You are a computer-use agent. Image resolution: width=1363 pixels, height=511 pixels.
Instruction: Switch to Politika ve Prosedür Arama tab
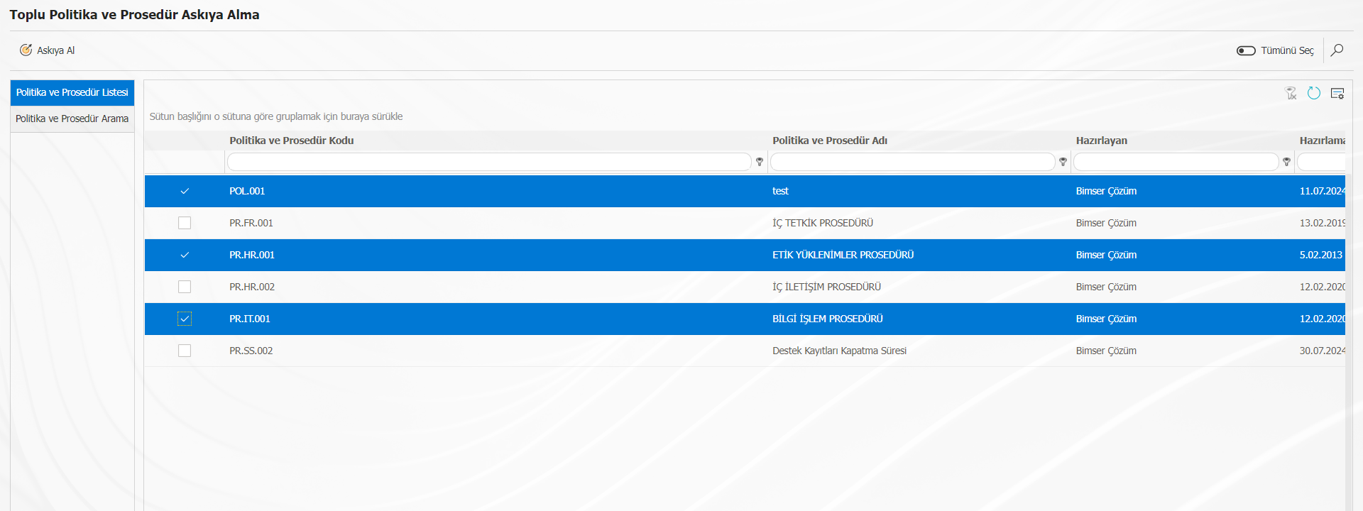pyautogui.click(x=72, y=119)
